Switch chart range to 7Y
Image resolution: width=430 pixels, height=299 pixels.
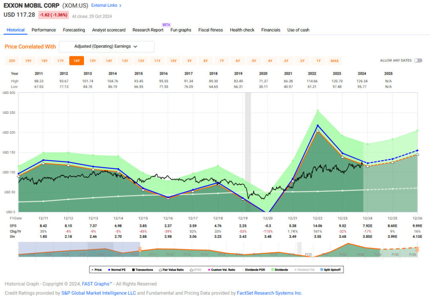(222, 61)
